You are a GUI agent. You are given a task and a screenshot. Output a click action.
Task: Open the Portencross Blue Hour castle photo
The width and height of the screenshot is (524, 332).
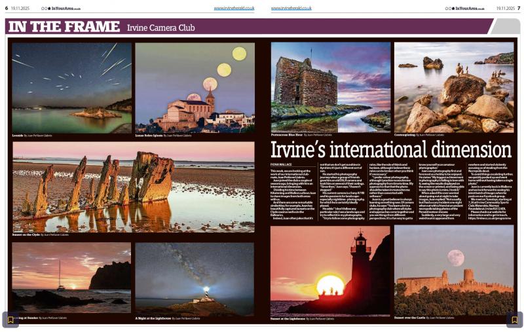pos(330,87)
